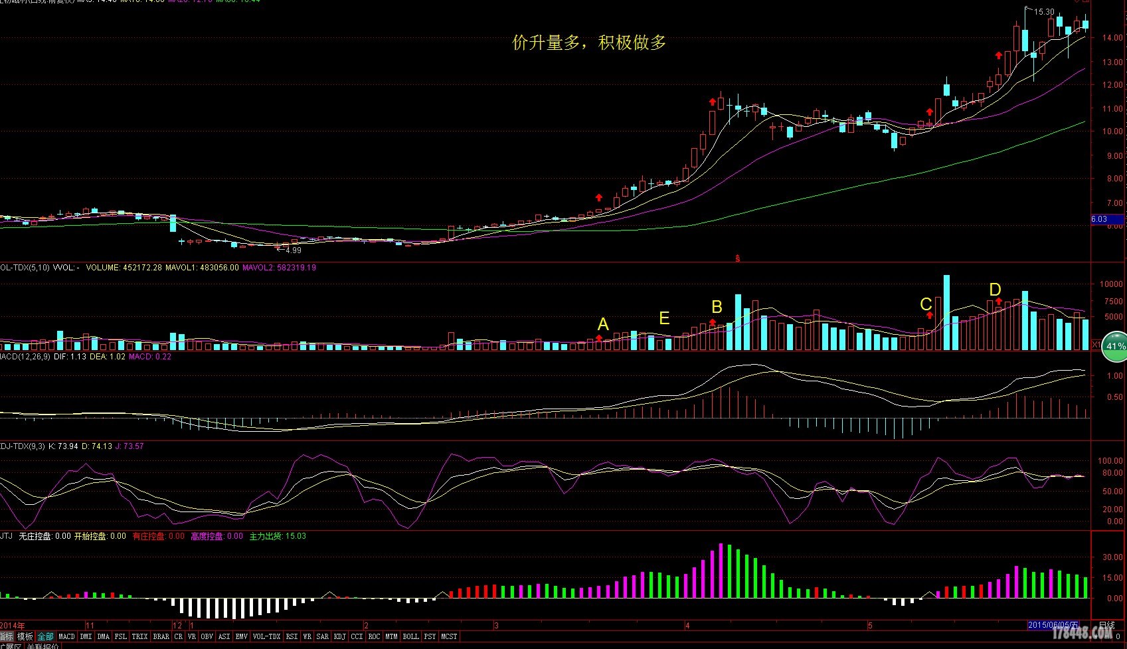Choose the VR indicator tab
Screen dimensions: 1127x649
pos(192,636)
